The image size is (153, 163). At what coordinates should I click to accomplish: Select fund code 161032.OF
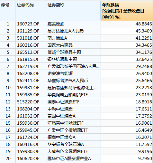tap(28, 116)
